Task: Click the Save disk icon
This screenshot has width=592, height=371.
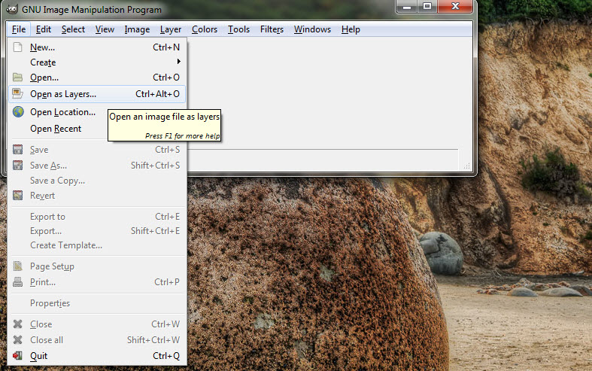Action: [x=17, y=150]
